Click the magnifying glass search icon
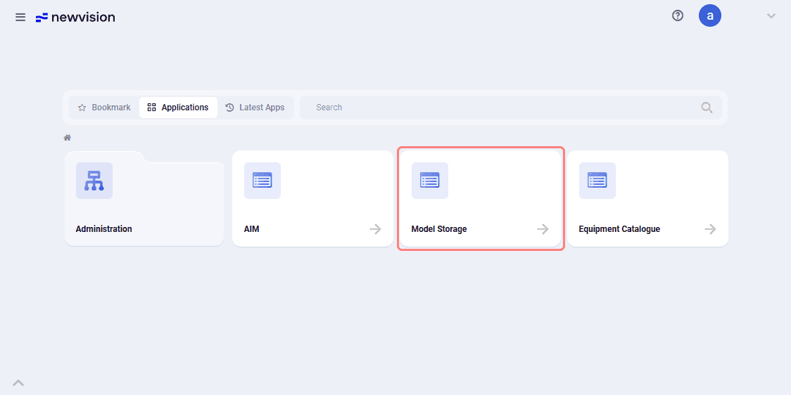This screenshot has width=791, height=395. [x=707, y=108]
